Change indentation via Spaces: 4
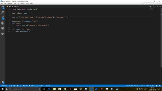 137,86
